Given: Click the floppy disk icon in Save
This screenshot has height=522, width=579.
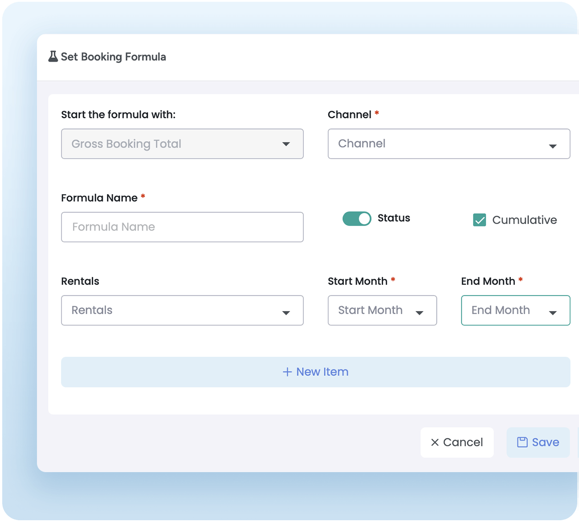Looking at the screenshot, I should pos(522,442).
